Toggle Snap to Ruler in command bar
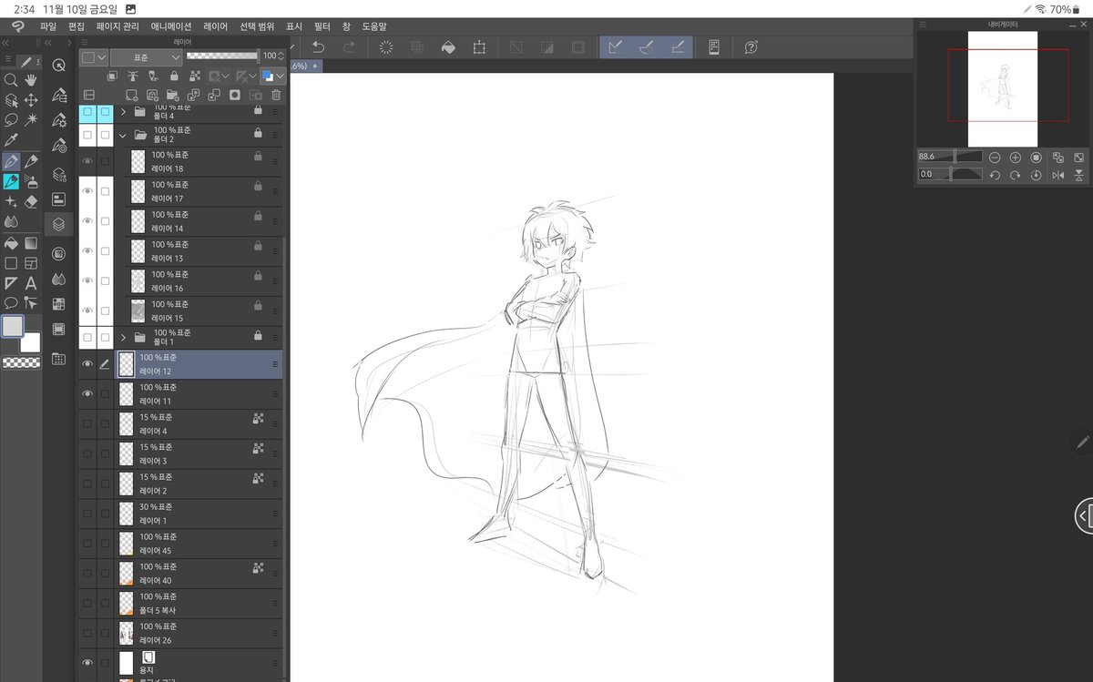Screen dimensions: 1093x682 (x=614, y=46)
